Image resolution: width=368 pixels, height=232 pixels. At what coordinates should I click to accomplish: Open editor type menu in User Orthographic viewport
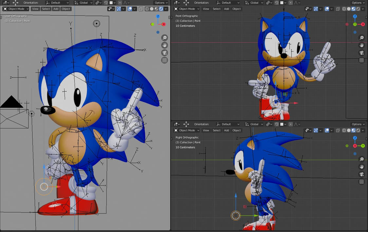(x=6, y=3)
